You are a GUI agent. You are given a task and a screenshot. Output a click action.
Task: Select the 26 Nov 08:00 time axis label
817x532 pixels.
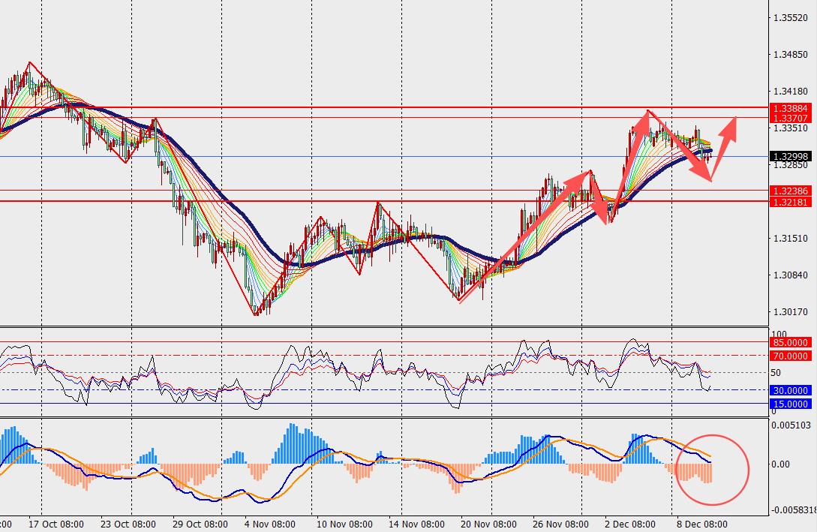562,524
